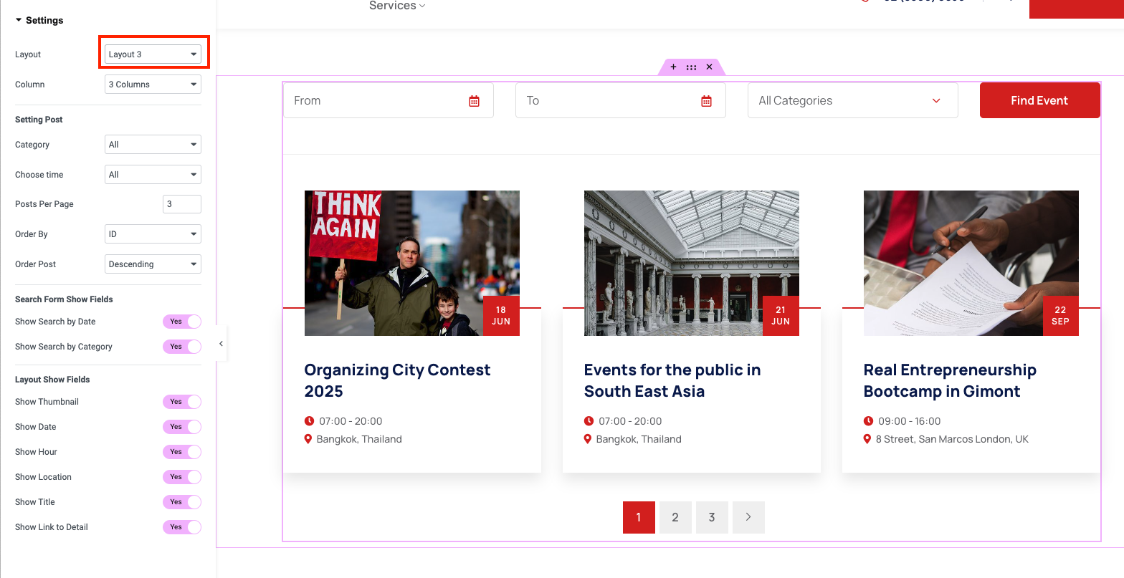Collapse the editor panel with the arrow handle

coord(221,344)
